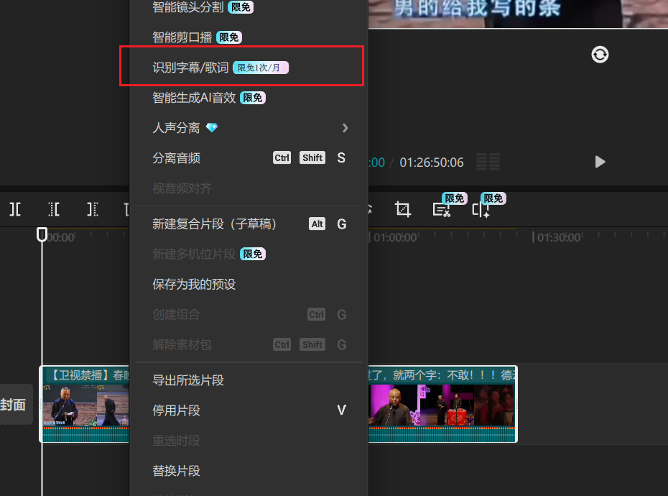Click the 封面 cover button
Image resolution: width=668 pixels, height=496 pixels.
[x=15, y=404]
